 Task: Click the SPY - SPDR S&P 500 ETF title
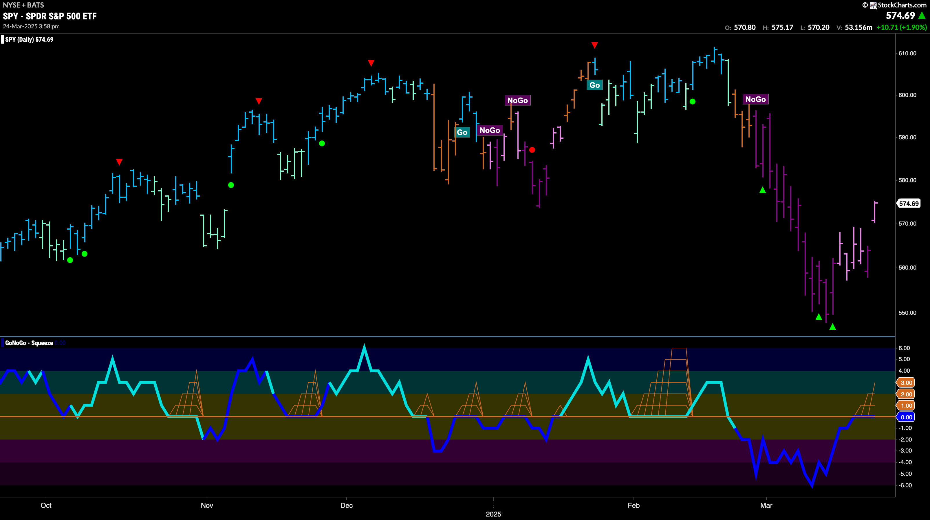coord(50,16)
